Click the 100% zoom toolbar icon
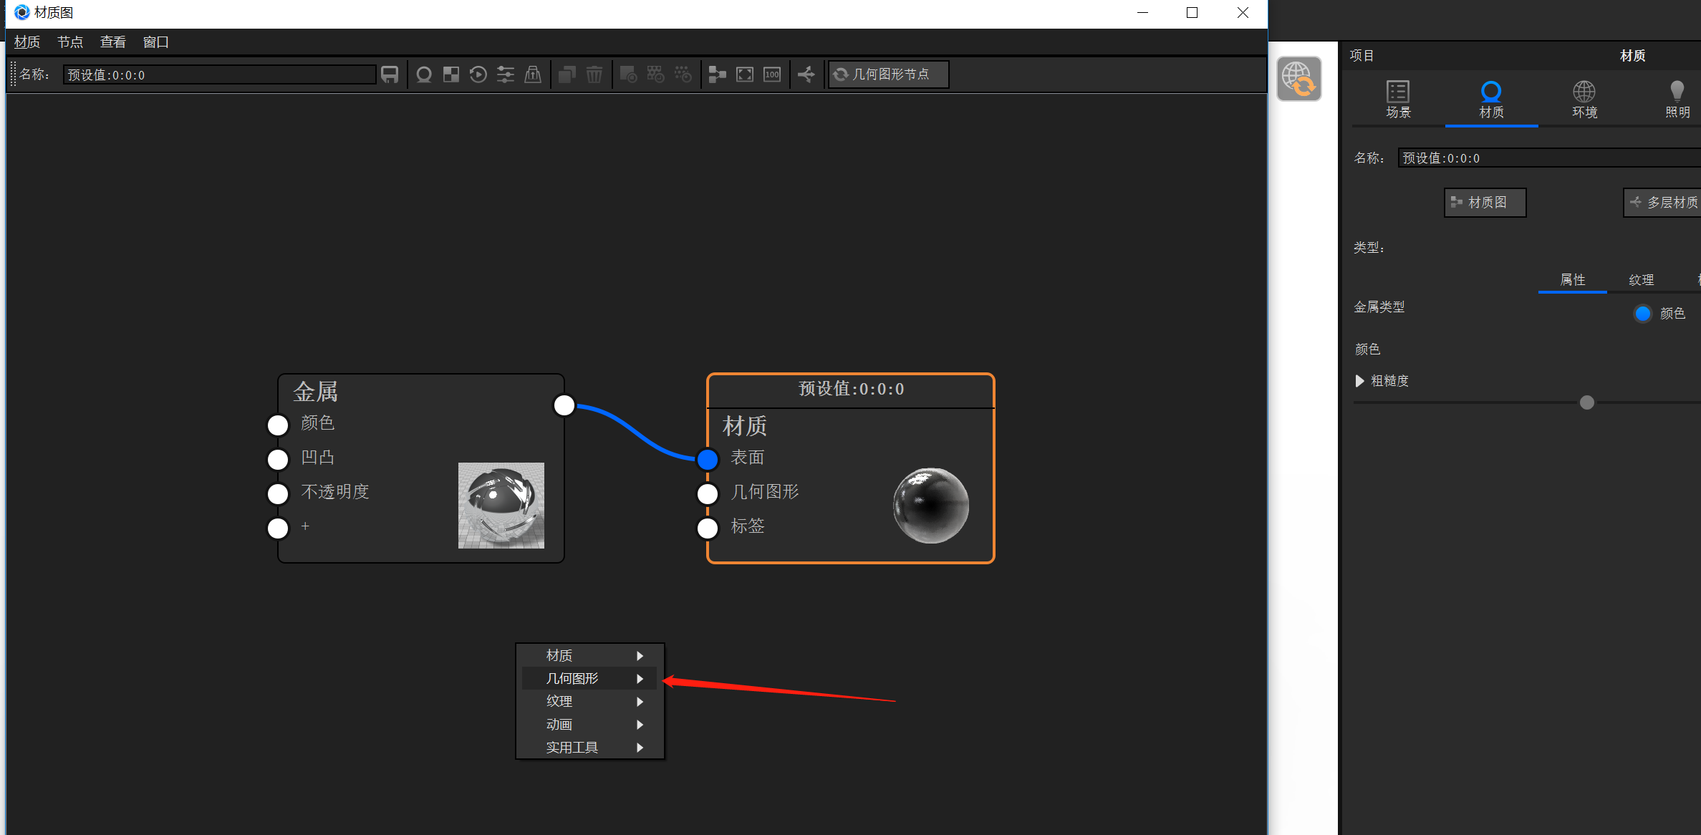Screen dimensions: 1701x835 771,74
